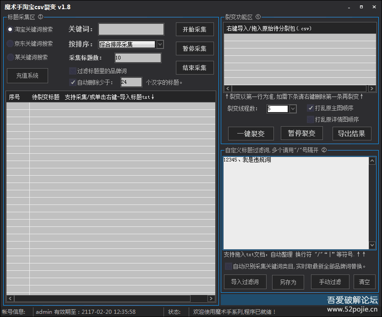The height and width of the screenshot is (317, 382).
Task: Close the application window
Action: (x=374, y=7)
